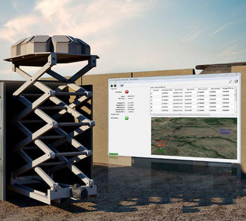Click the green round toolbar icon
The image size is (246, 221).
click(x=112, y=86)
